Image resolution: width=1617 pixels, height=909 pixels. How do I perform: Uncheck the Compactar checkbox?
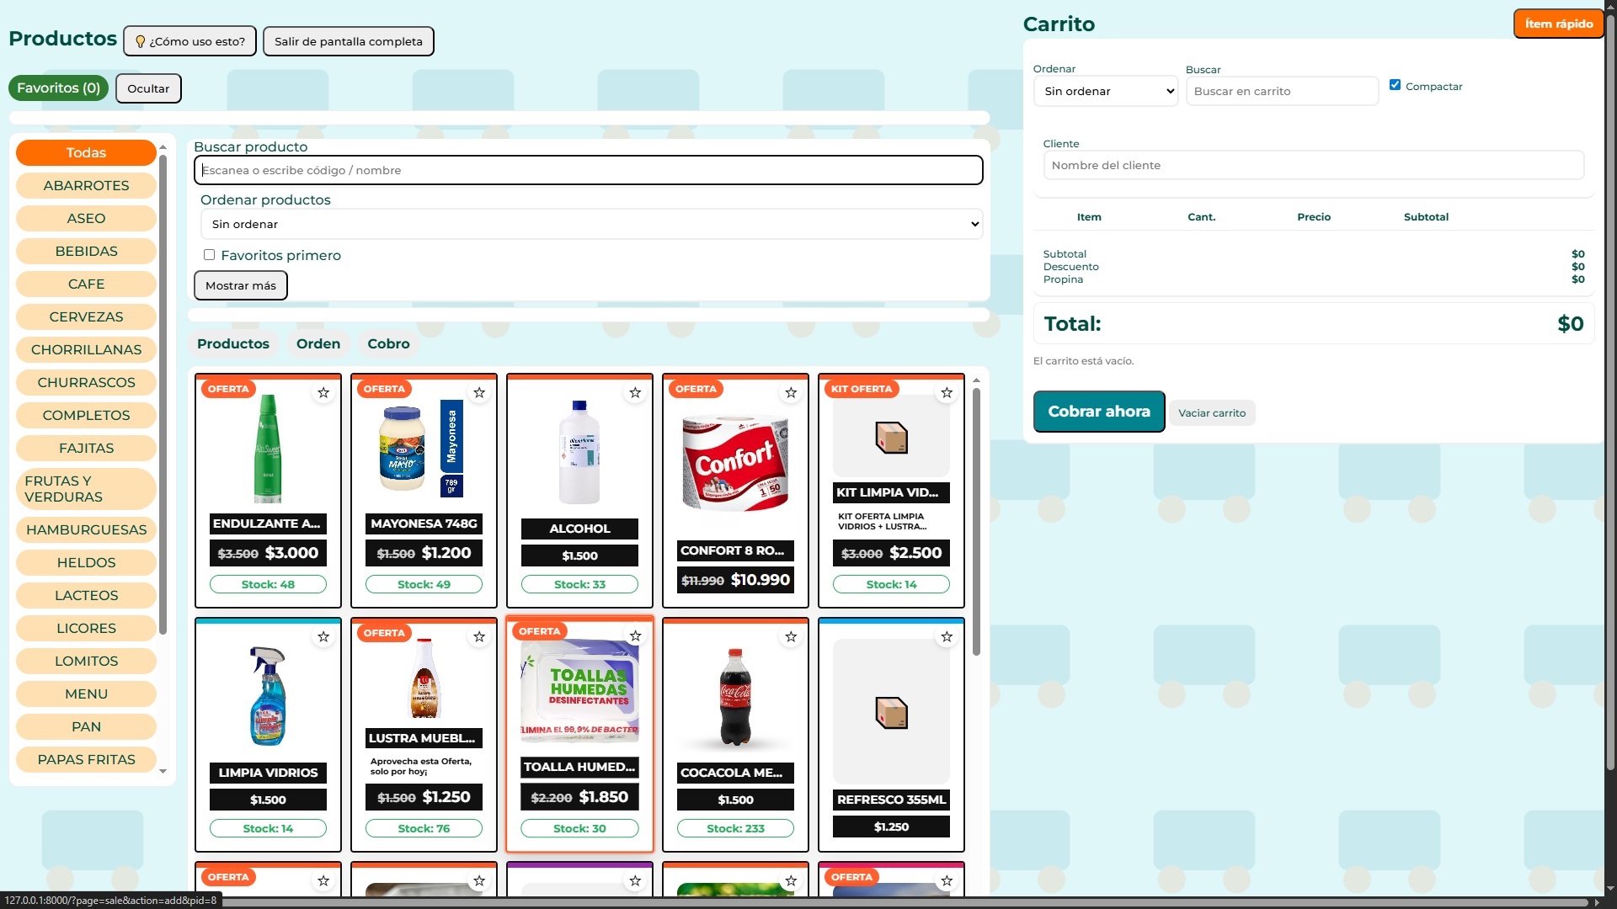[x=1395, y=85]
